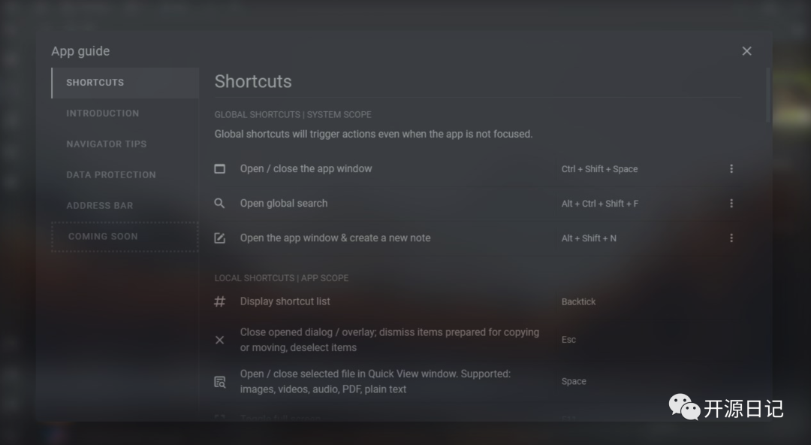811x445 pixels.
Task: Select the Shortcuts tab in App guide
Action: (125, 83)
